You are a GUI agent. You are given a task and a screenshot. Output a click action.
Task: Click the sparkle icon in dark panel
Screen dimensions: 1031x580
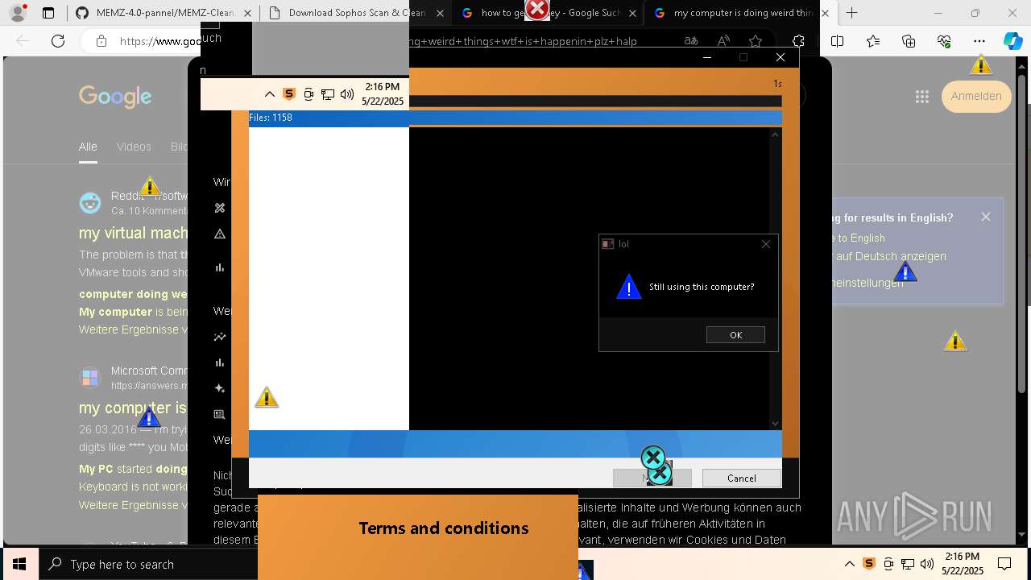coord(219,388)
